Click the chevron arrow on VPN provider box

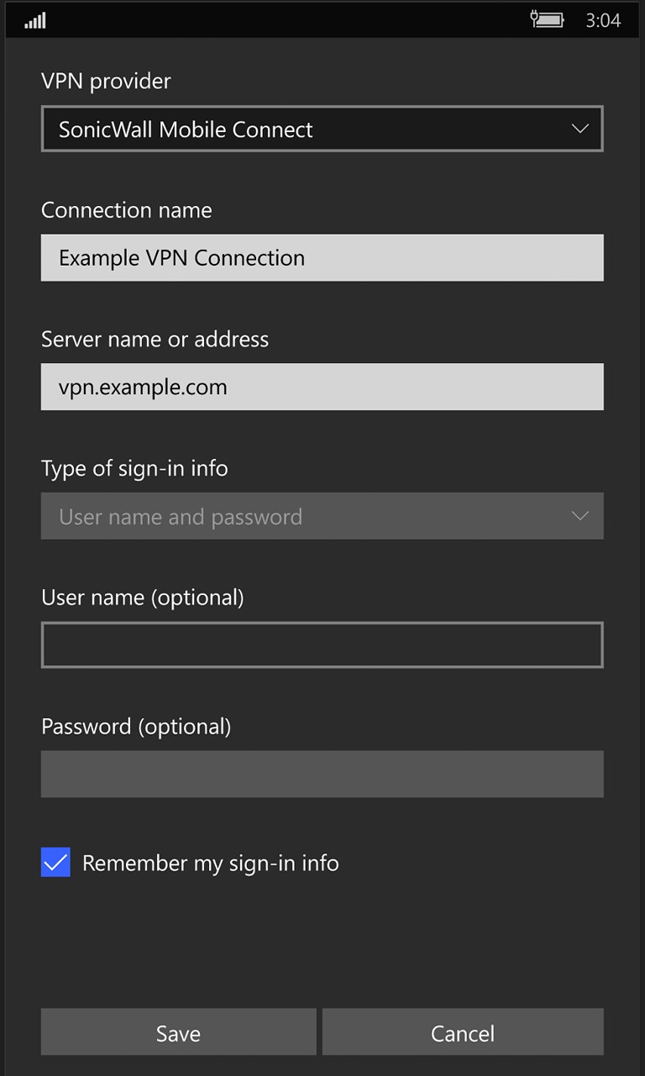[x=579, y=129]
